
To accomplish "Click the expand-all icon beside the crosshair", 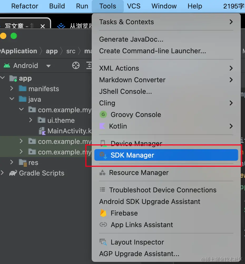I will tap(89, 65).
